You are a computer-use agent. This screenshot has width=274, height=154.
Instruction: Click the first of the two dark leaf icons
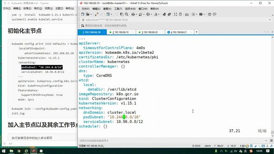pos(164,14)
